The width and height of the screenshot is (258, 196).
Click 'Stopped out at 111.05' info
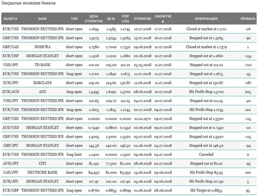point(206,101)
